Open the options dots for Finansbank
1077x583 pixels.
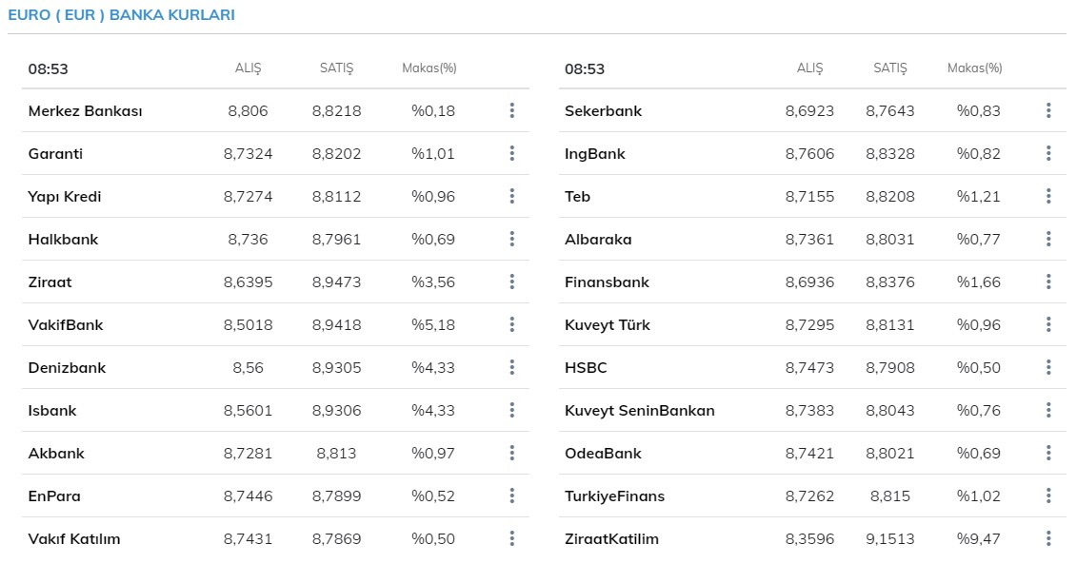tap(1048, 282)
